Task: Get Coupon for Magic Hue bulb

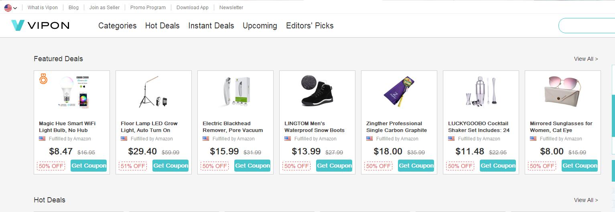Action: [89, 166]
